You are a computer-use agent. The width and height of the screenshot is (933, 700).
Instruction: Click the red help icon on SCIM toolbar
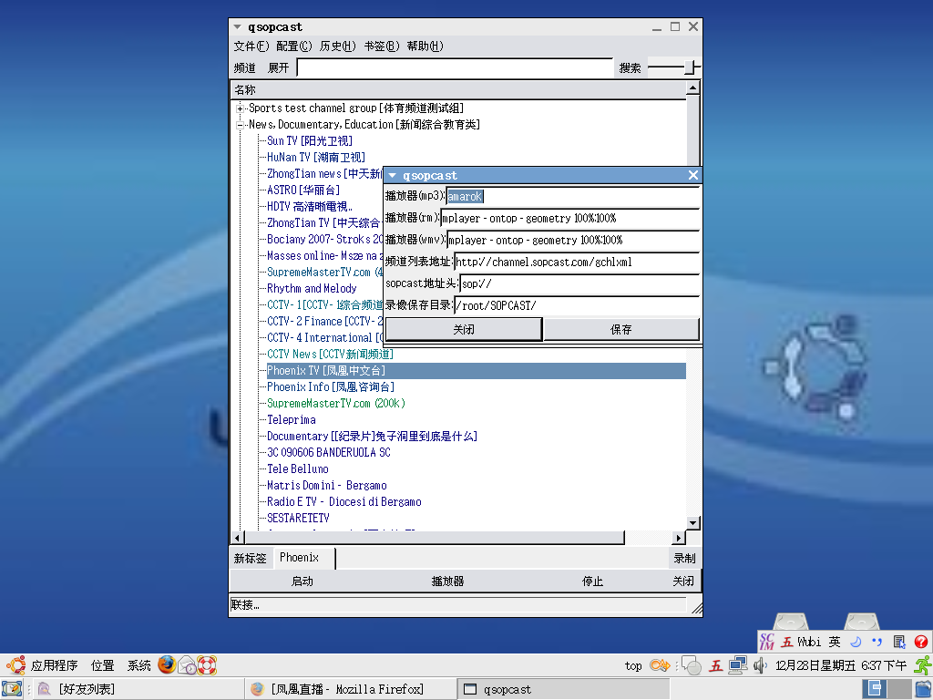920,641
